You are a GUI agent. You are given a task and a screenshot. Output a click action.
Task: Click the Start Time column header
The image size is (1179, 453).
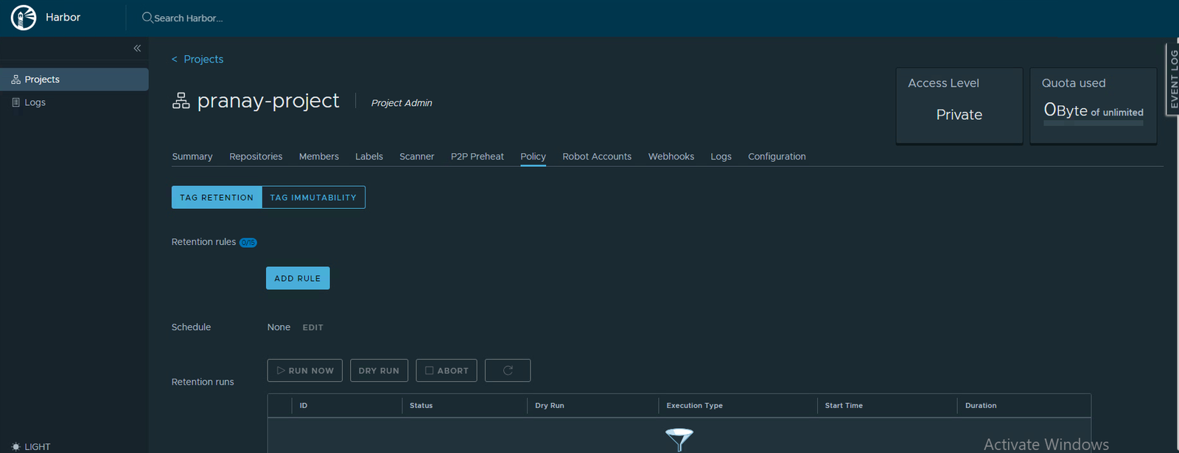click(844, 405)
